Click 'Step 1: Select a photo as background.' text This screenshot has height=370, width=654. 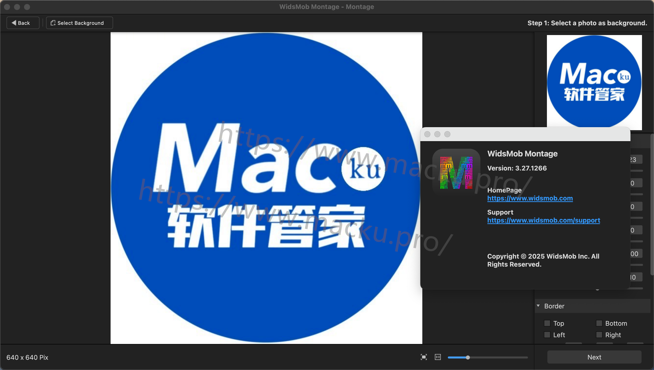pyautogui.click(x=587, y=23)
